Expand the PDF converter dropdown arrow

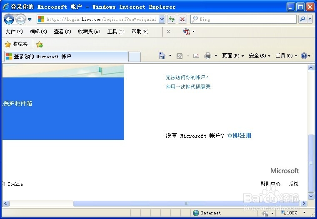pyautogui.click(x=193, y=32)
